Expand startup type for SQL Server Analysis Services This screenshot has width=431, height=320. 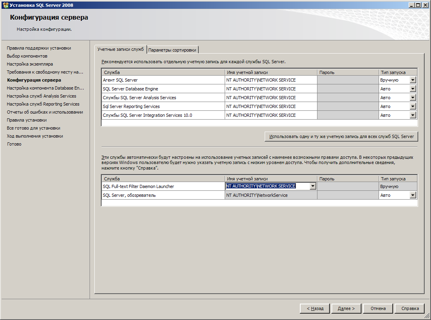point(413,98)
